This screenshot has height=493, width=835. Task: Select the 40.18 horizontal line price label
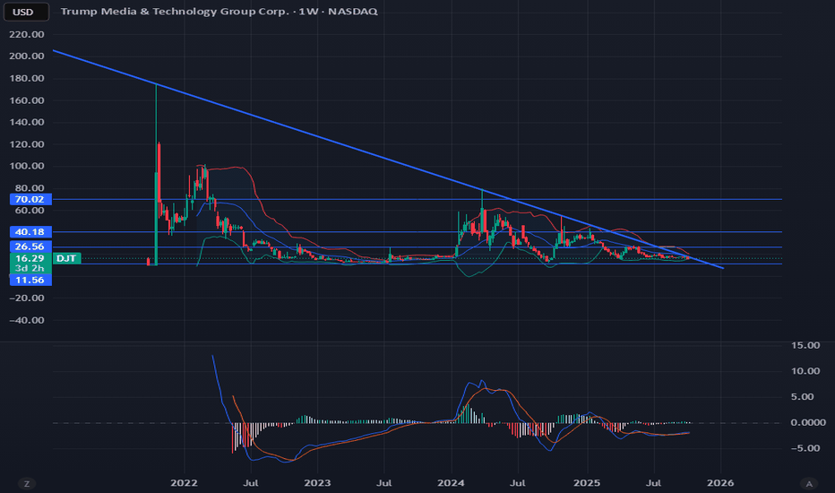pos(30,232)
